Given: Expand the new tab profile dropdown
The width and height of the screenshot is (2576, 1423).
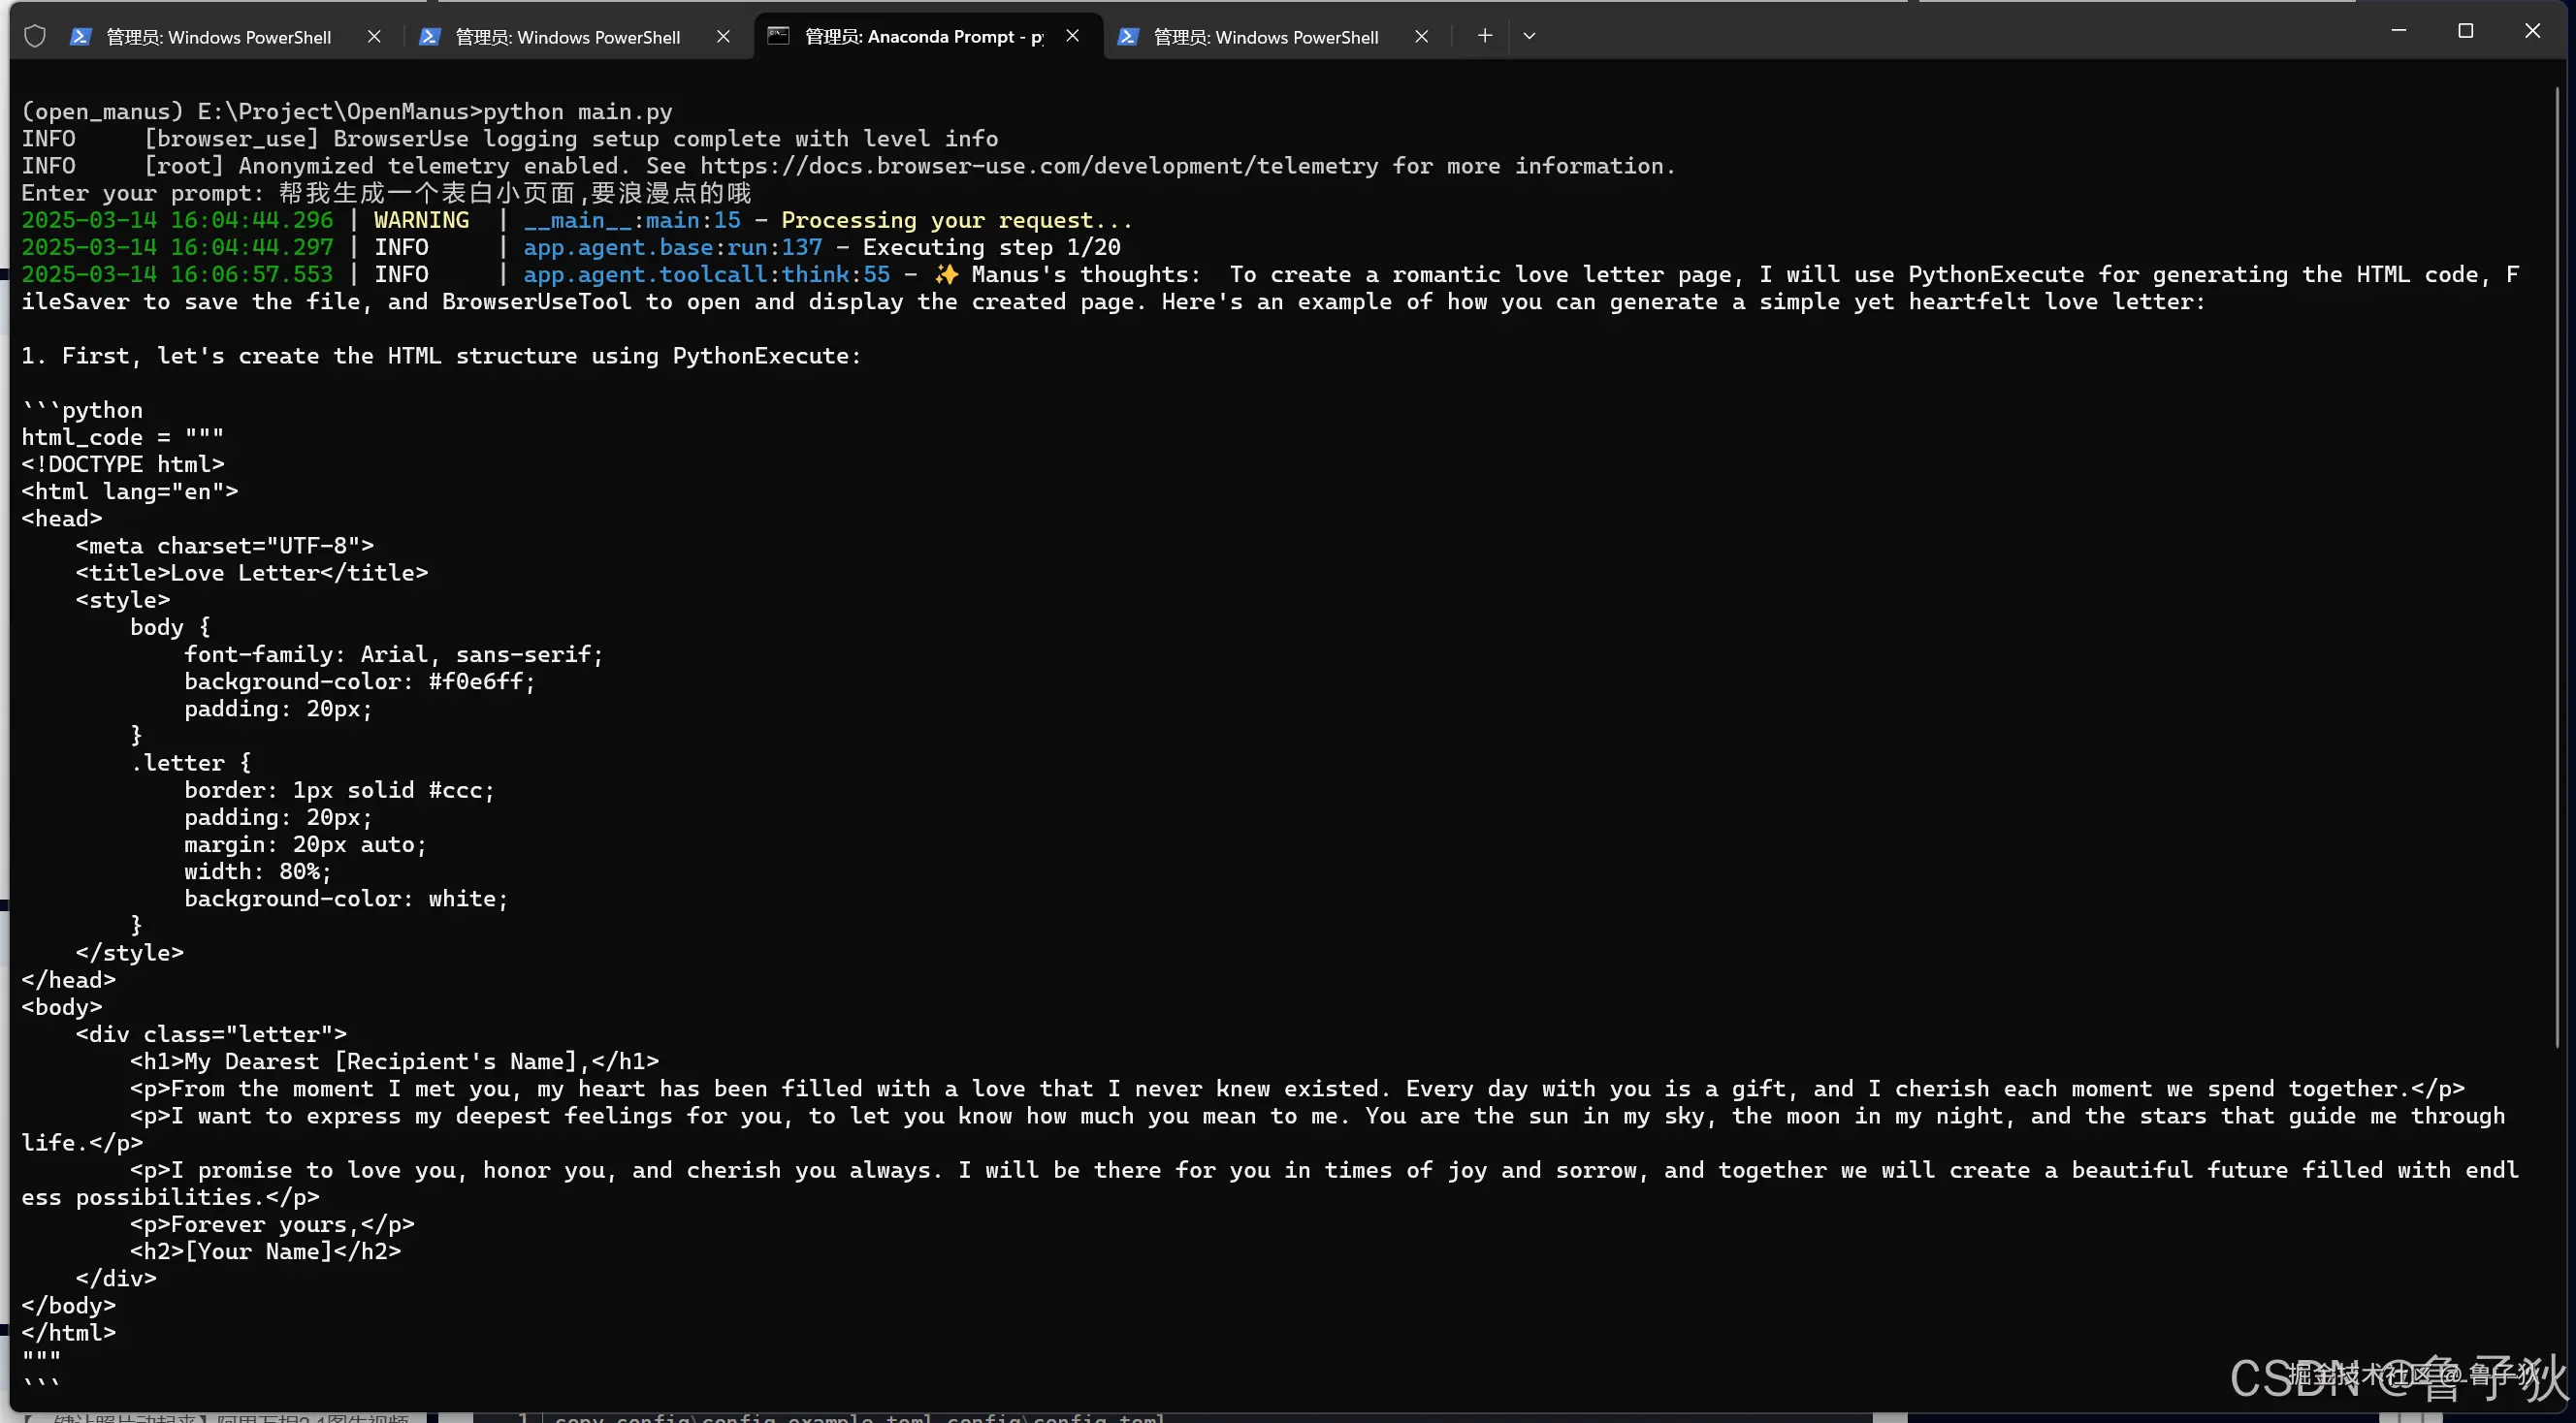Looking at the screenshot, I should (x=1529, y=36).
